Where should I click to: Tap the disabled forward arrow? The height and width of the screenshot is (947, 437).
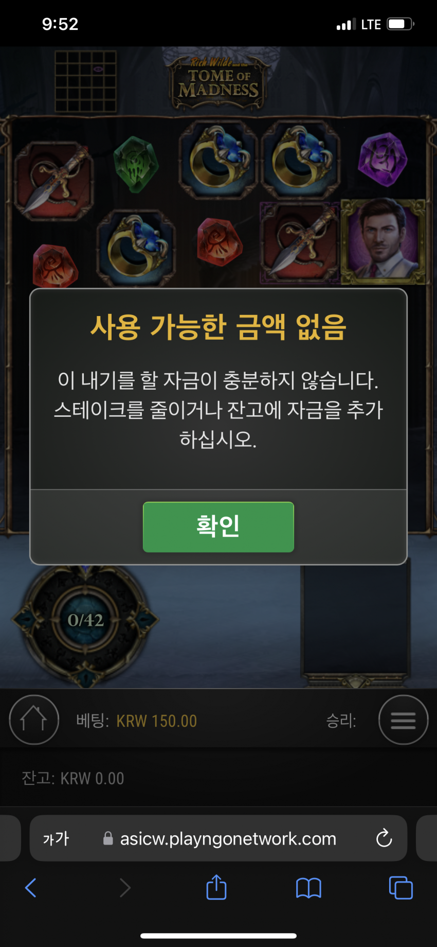coord(125,888)
